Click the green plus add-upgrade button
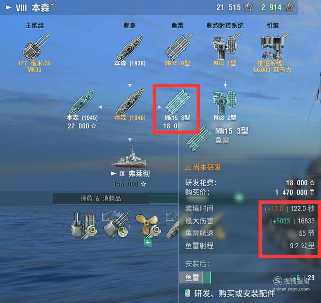Screen dimensions: 321x303 tap(148, 242)
